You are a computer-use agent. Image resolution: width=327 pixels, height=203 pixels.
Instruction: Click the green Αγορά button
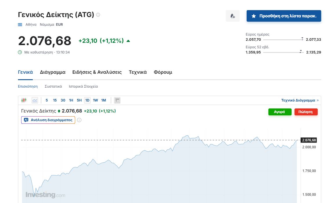pyautogui.click(x=280, y=112)
